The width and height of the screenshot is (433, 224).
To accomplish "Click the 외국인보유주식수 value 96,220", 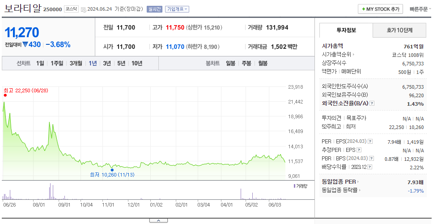I will [416, 96].
